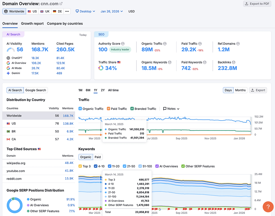Click the Export to PDF button
275x216 pixels.
[257, 3]
